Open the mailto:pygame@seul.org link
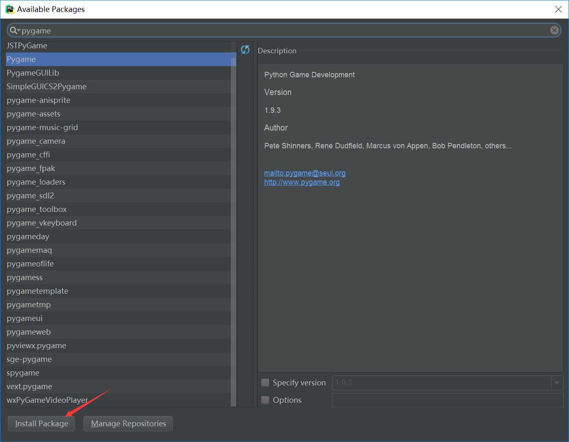Image resolution: width=569 pixels, height=442 pixels. [x=305, y=173]
